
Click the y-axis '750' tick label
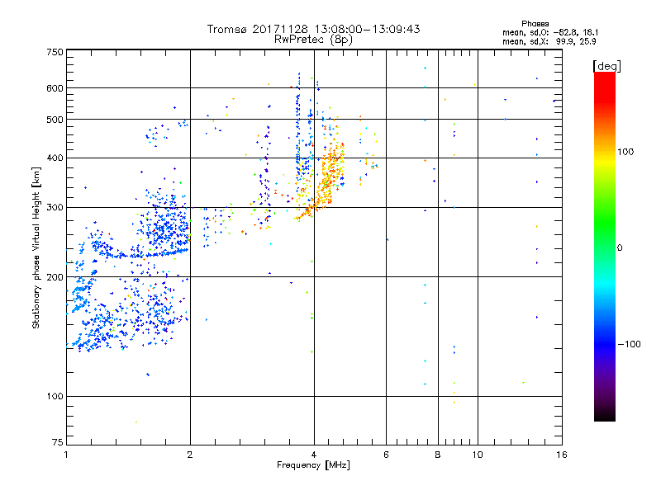[55, 52]
